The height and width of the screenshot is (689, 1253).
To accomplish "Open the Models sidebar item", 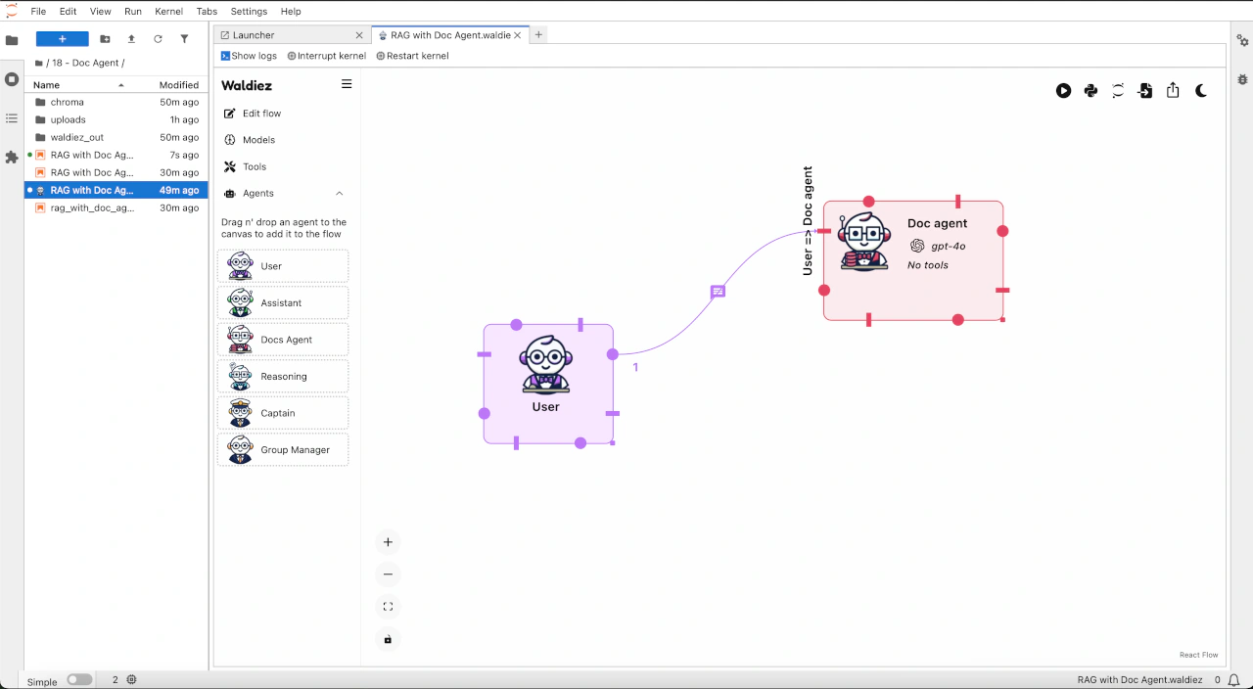I will coord(258,140).
